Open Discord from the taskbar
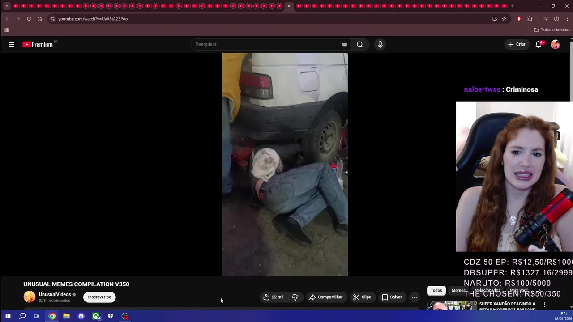The height and width of the screenshot is (322, 573). (81, 316)
